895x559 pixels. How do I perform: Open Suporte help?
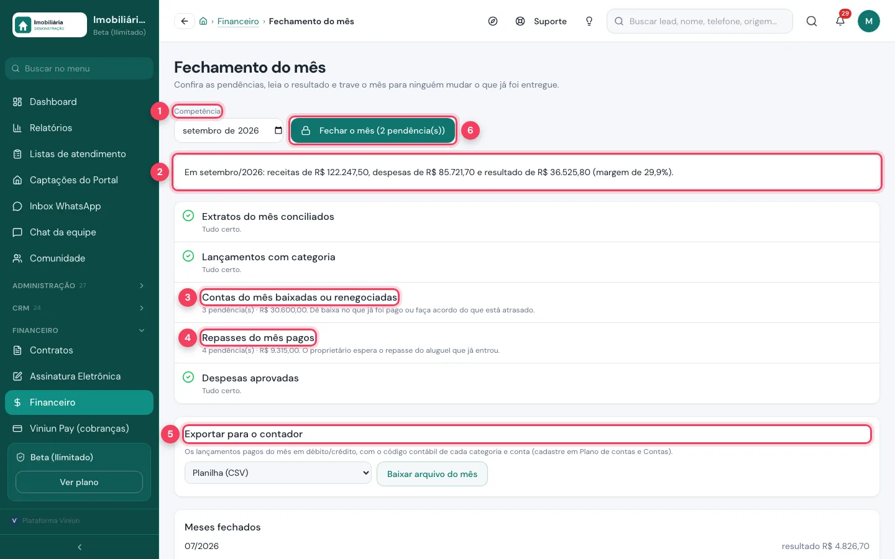coord(541,21)
